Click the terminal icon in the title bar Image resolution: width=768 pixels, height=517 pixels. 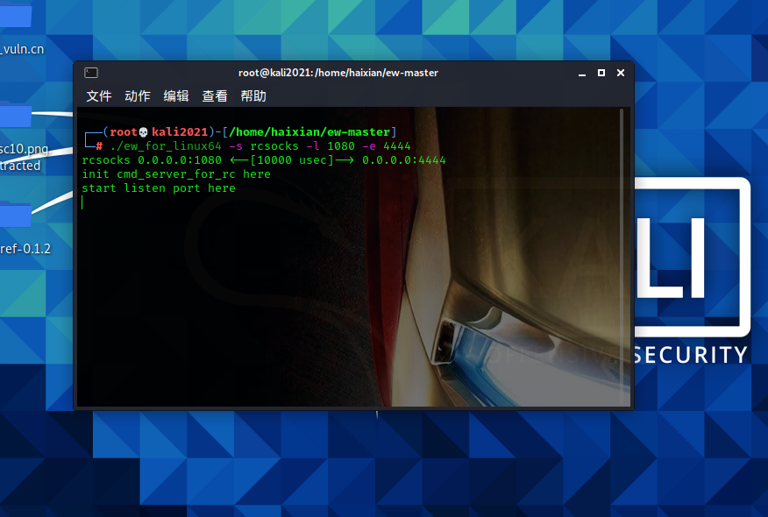tap(91, 73)
